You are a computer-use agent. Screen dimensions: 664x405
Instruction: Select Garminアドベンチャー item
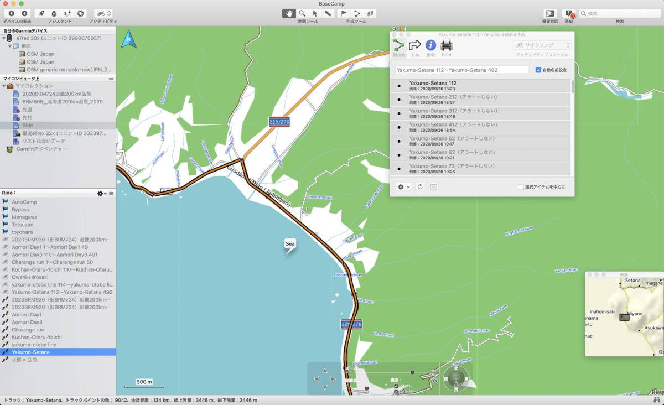[58, 149]
